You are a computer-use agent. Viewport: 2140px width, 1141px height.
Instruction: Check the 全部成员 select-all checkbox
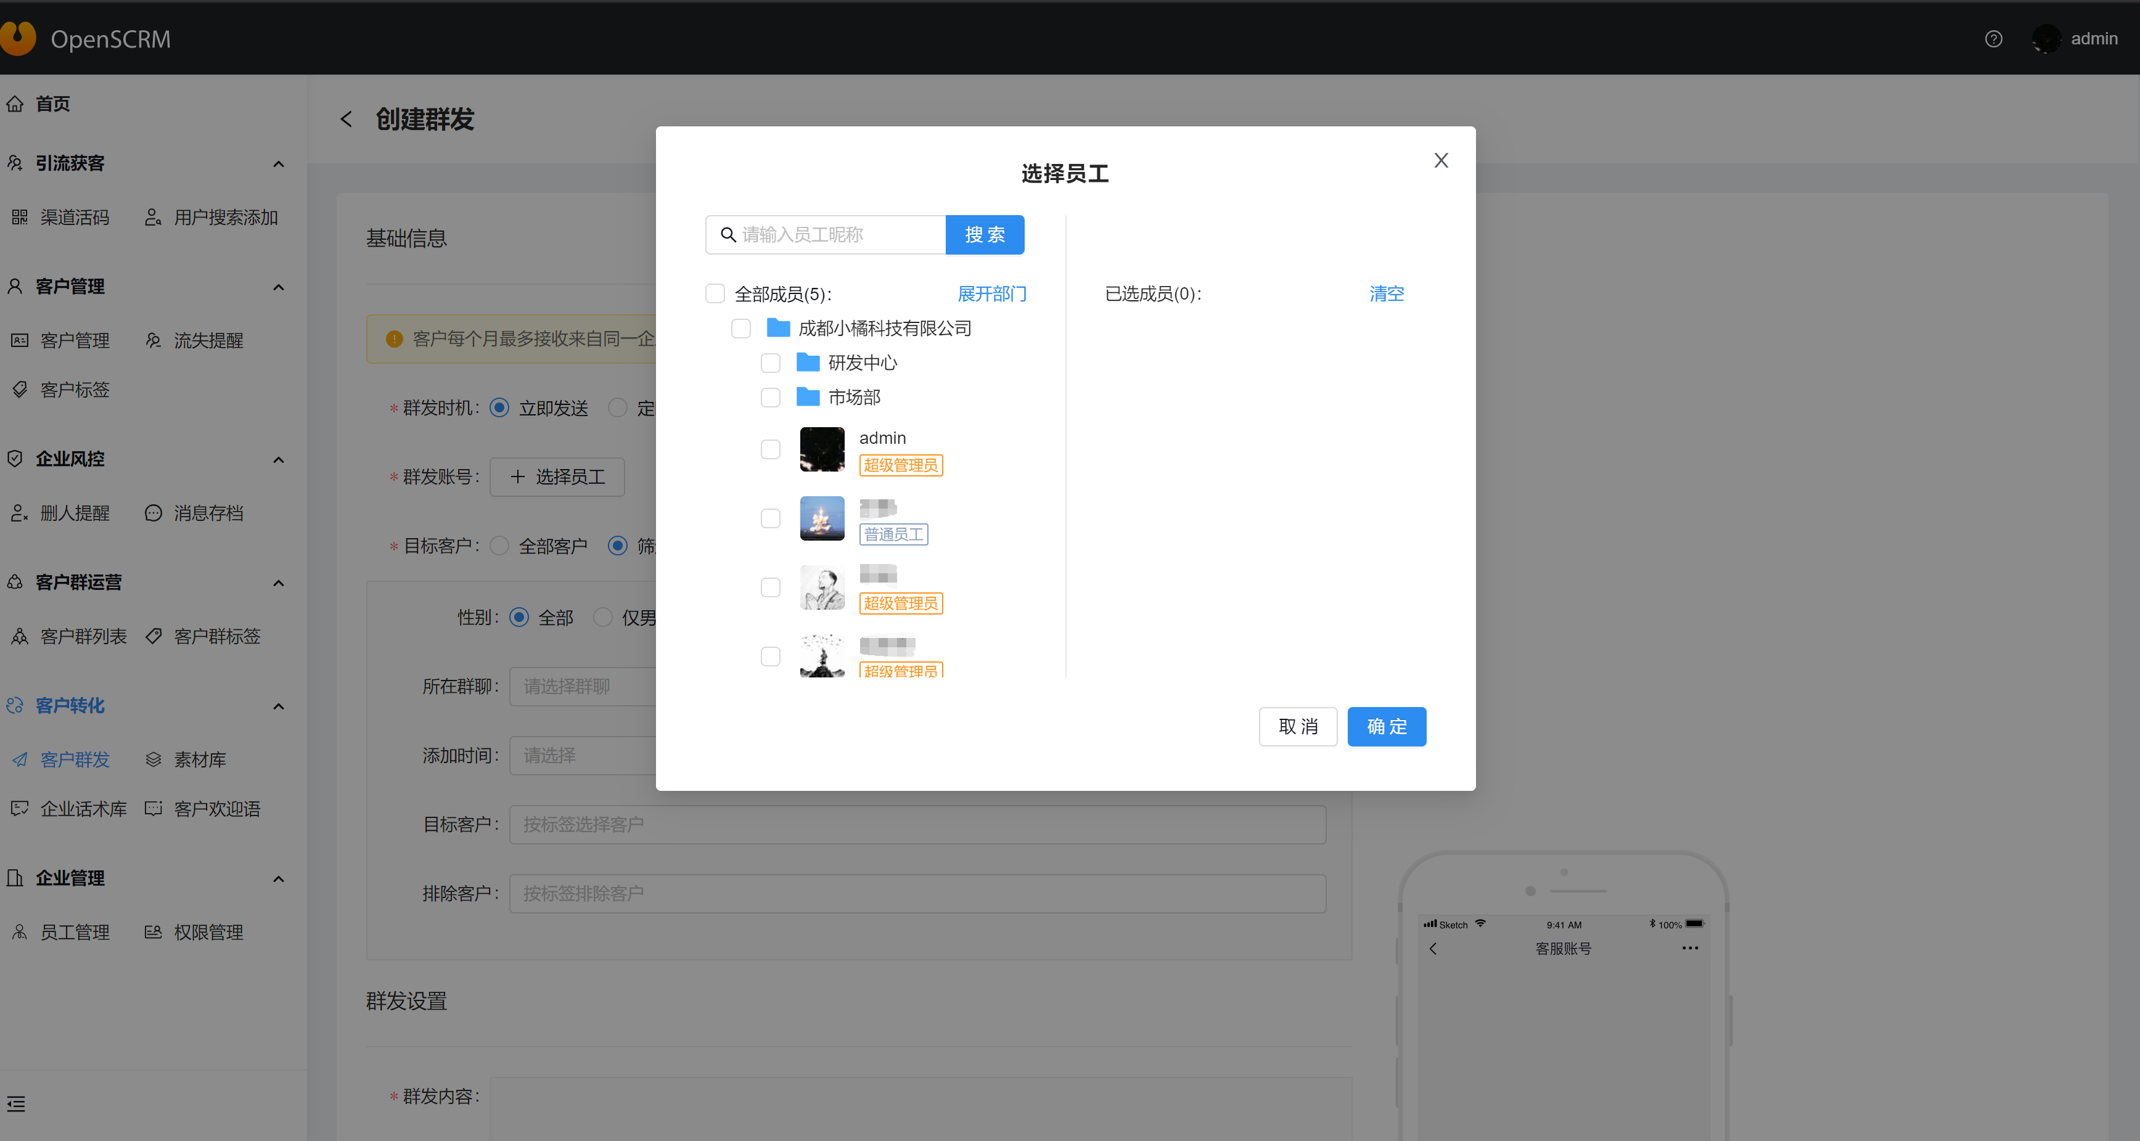[x=715, y=294]
